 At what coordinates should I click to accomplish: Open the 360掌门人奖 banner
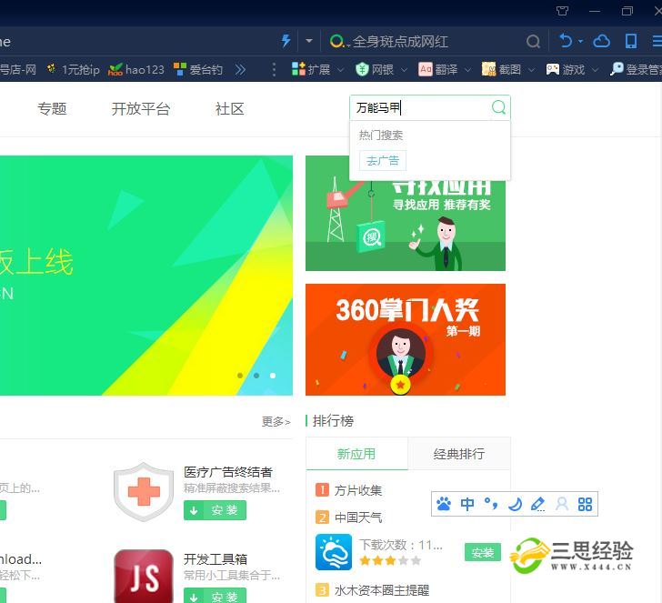406,339
